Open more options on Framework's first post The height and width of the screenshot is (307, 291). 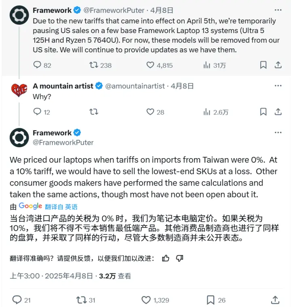tap(278, 10)
